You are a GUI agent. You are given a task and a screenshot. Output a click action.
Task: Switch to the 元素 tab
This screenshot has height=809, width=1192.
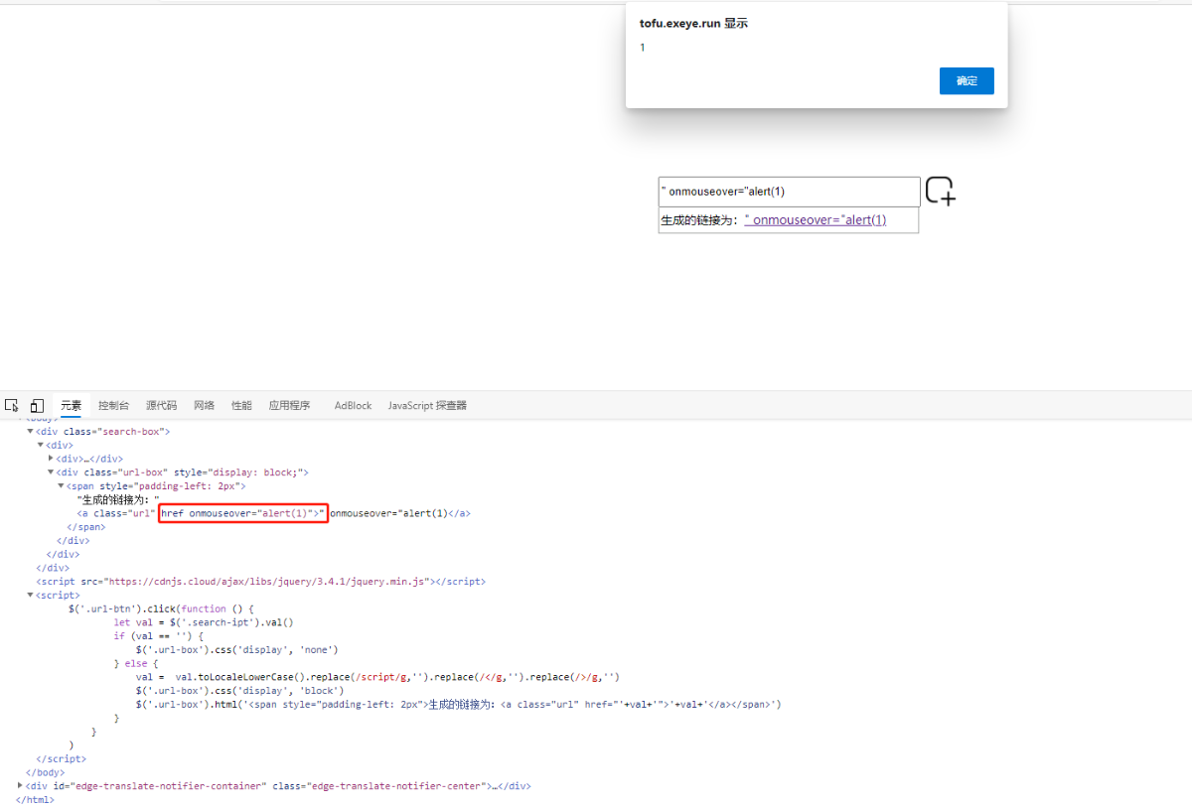72,405
